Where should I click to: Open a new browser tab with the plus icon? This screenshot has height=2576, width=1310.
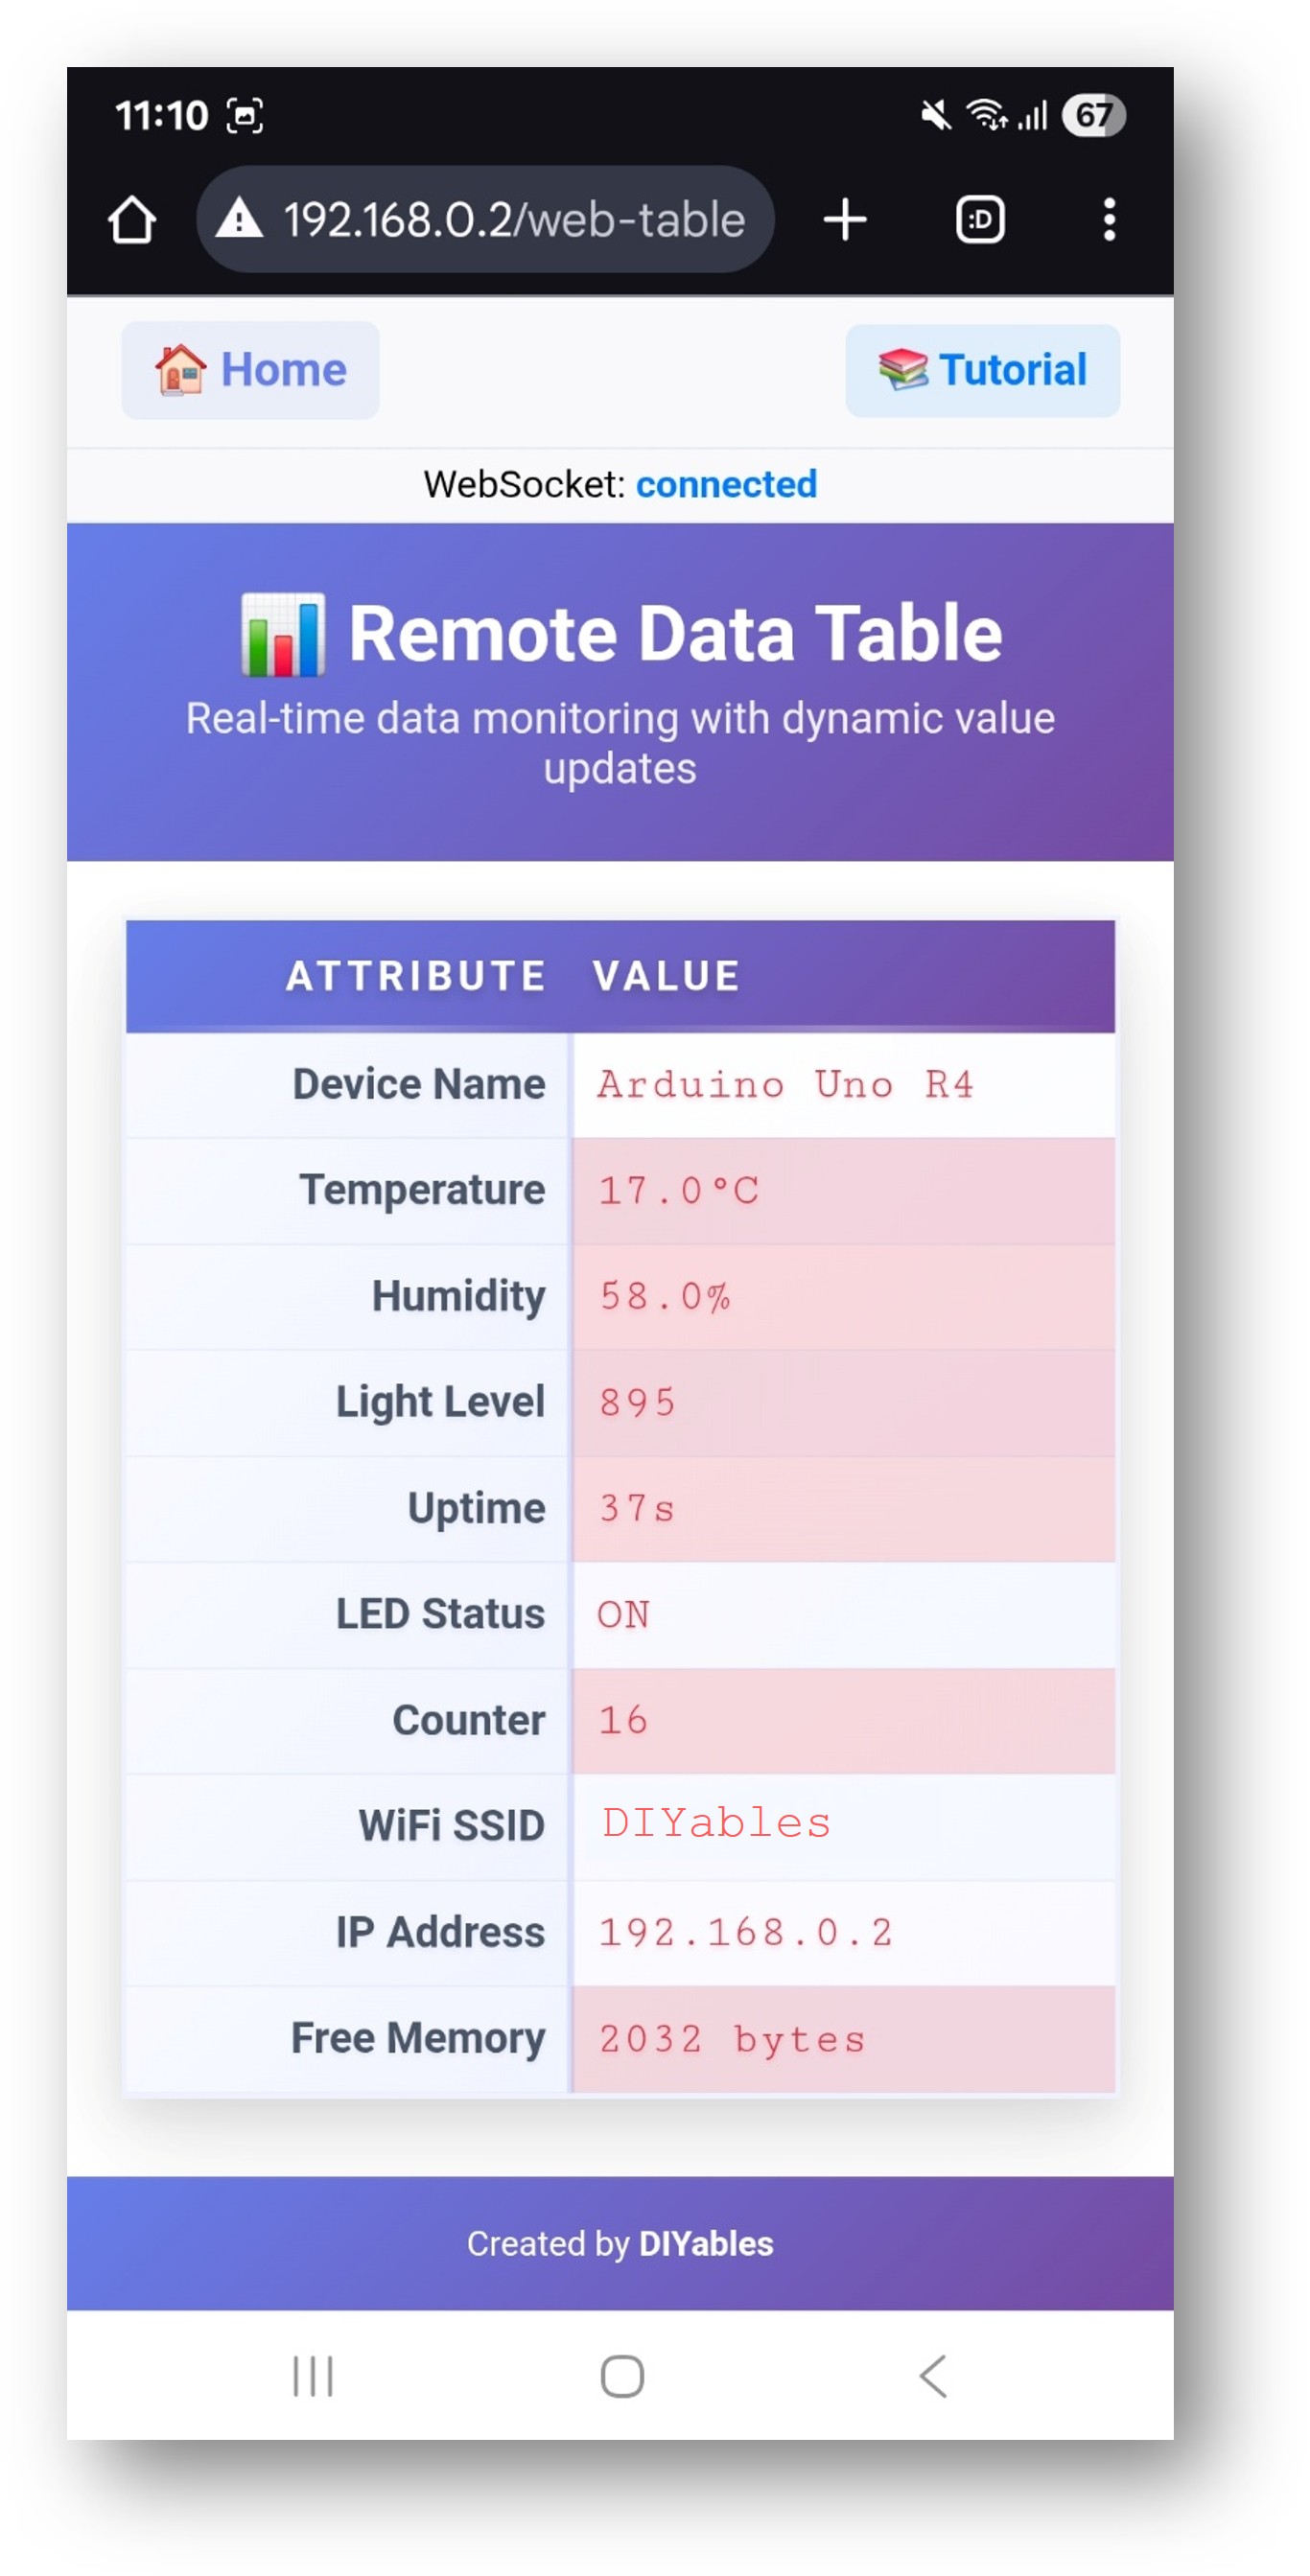coord(843,218)
